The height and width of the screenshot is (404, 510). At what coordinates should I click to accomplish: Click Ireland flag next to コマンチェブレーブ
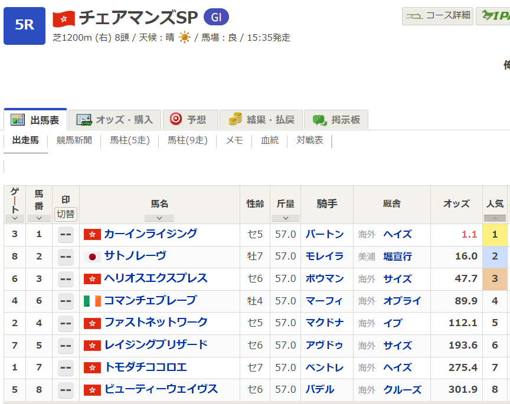(x=92, y=301)
